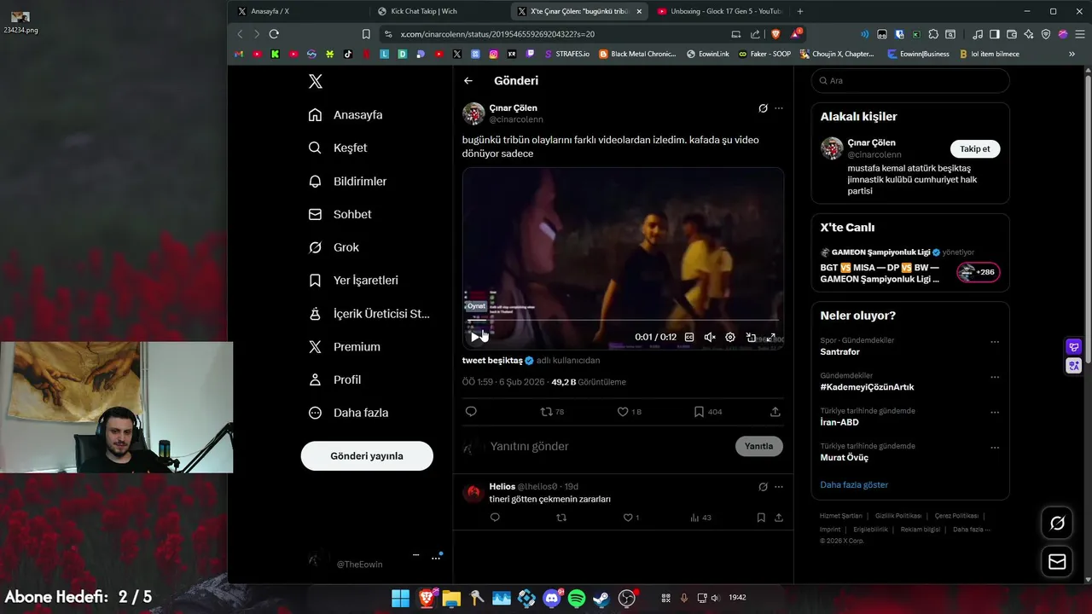This screenshot has width=1092, height=614.
Task: Click the Brave Shields icon
Action: point(775,34)
